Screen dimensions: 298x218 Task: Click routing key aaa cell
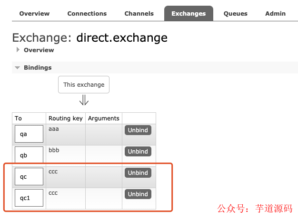pos(66,135)
